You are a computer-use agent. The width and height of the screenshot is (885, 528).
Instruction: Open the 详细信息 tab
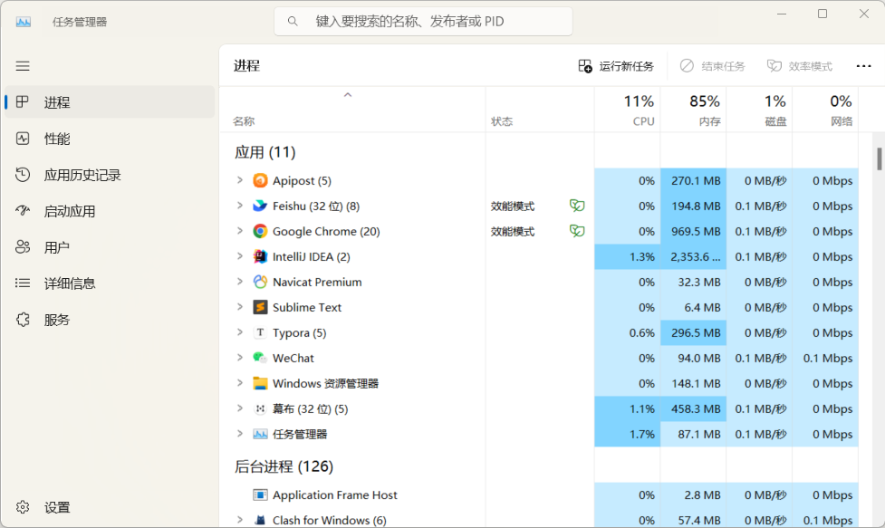coord(110,283)
